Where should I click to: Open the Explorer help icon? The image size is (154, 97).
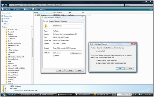coord(151,9)
